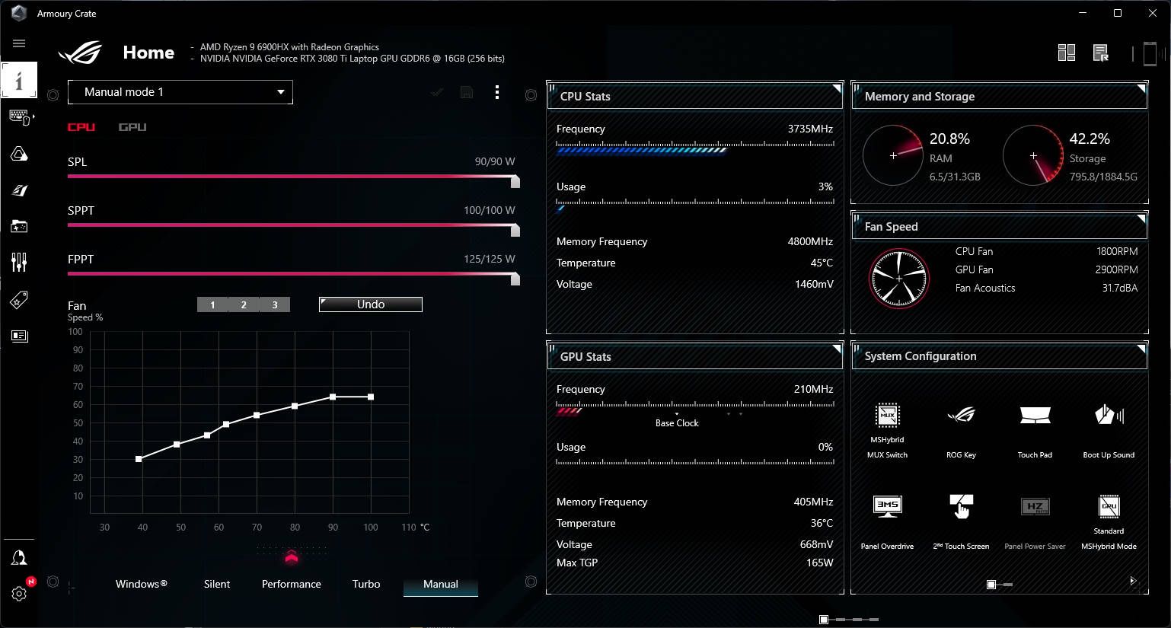Expand the GPU Stats panel corner
The height and width of the screenshot is (628, 1171).
click(x=837, y=349)
